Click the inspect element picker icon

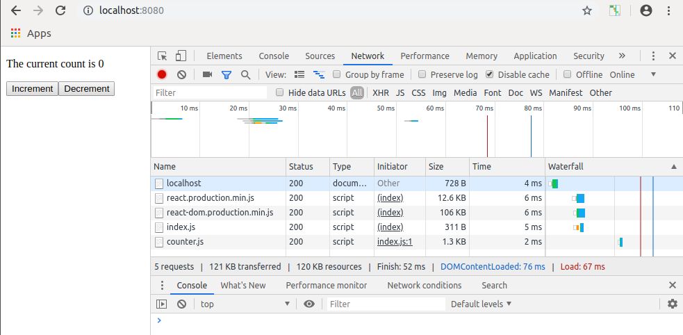tap(163, 56)
